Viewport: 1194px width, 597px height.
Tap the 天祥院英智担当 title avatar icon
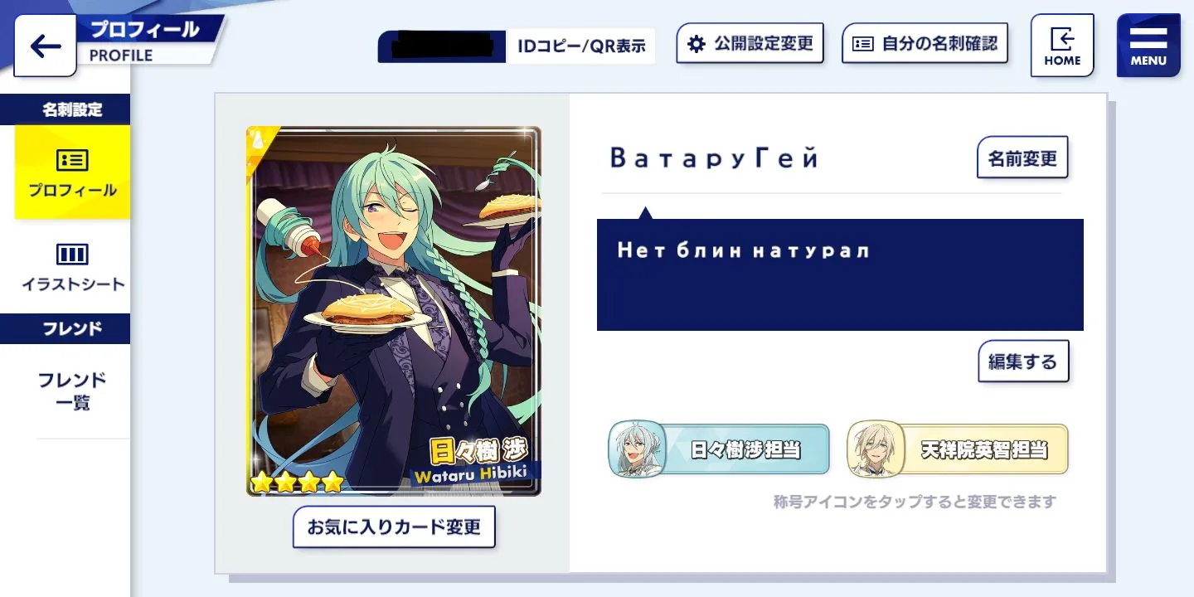876,449
